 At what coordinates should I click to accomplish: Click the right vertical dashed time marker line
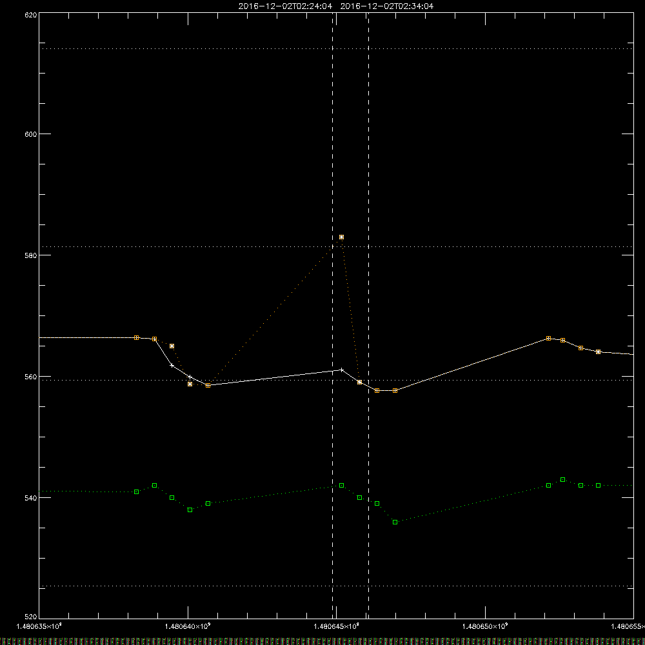pos(368,315)
